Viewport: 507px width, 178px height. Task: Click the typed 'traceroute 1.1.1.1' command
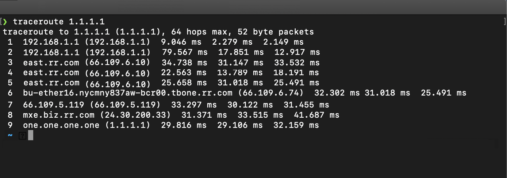[59, 22]
